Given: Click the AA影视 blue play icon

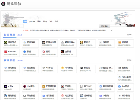Looking at the screenshot, I should tap(120, 86).
